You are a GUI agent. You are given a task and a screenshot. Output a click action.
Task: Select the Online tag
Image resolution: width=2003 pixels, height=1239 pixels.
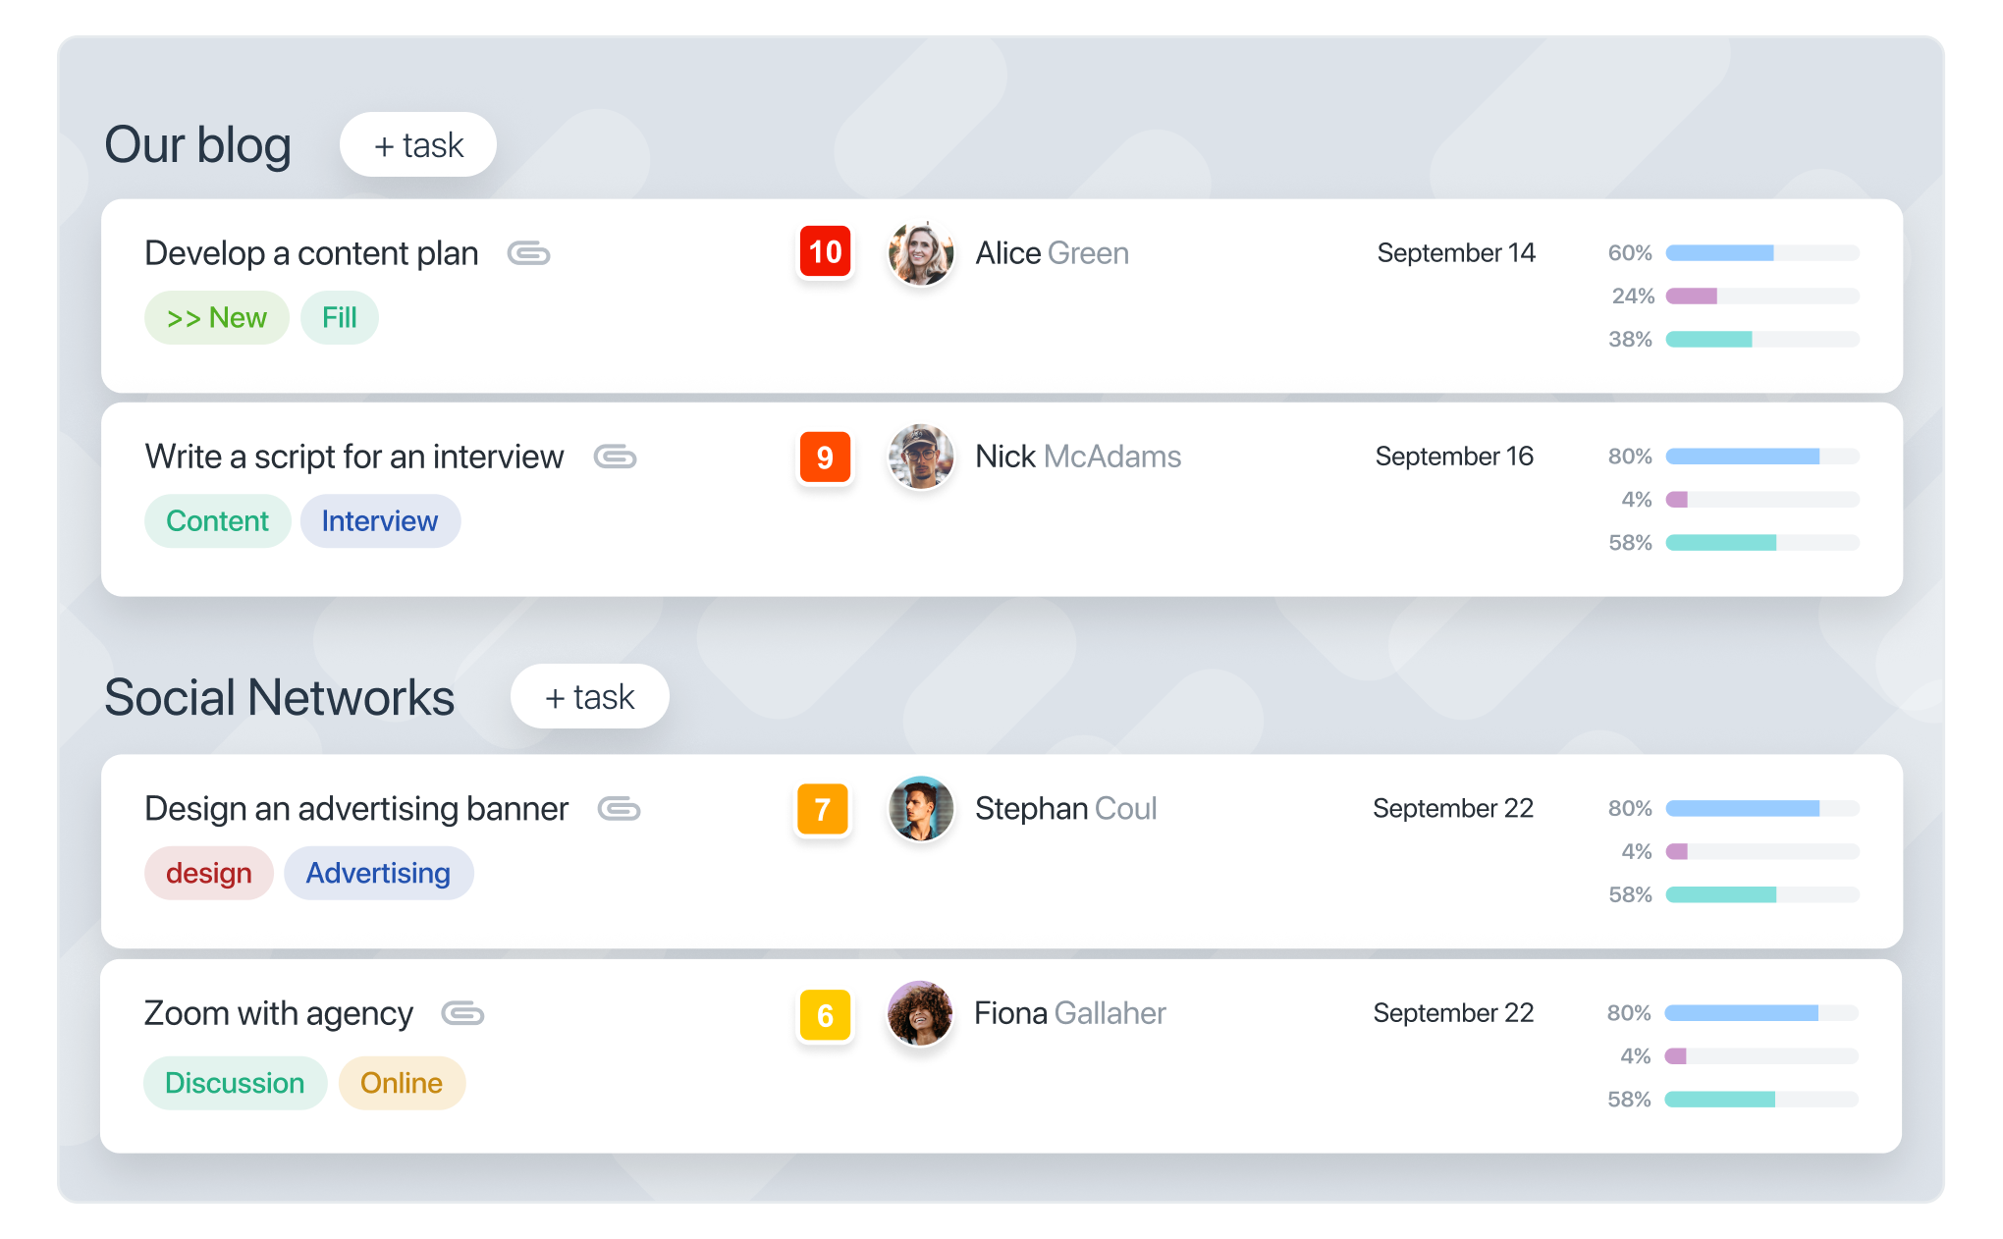402,1084
